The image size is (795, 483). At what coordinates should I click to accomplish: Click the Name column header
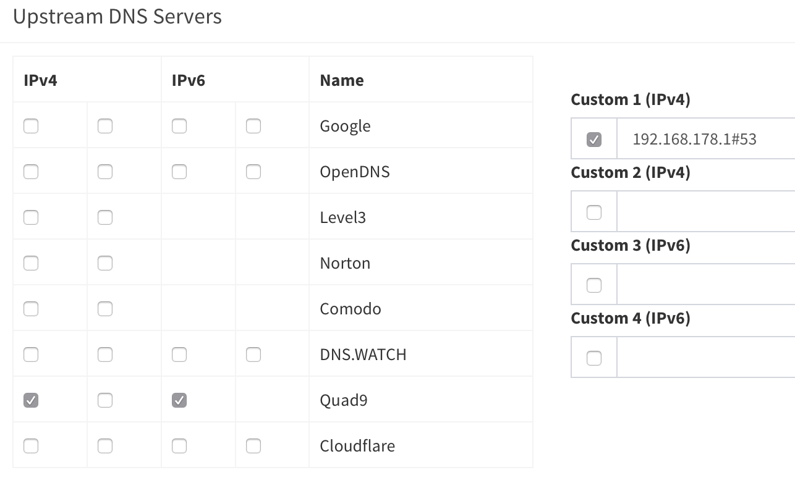coord(421,80)
